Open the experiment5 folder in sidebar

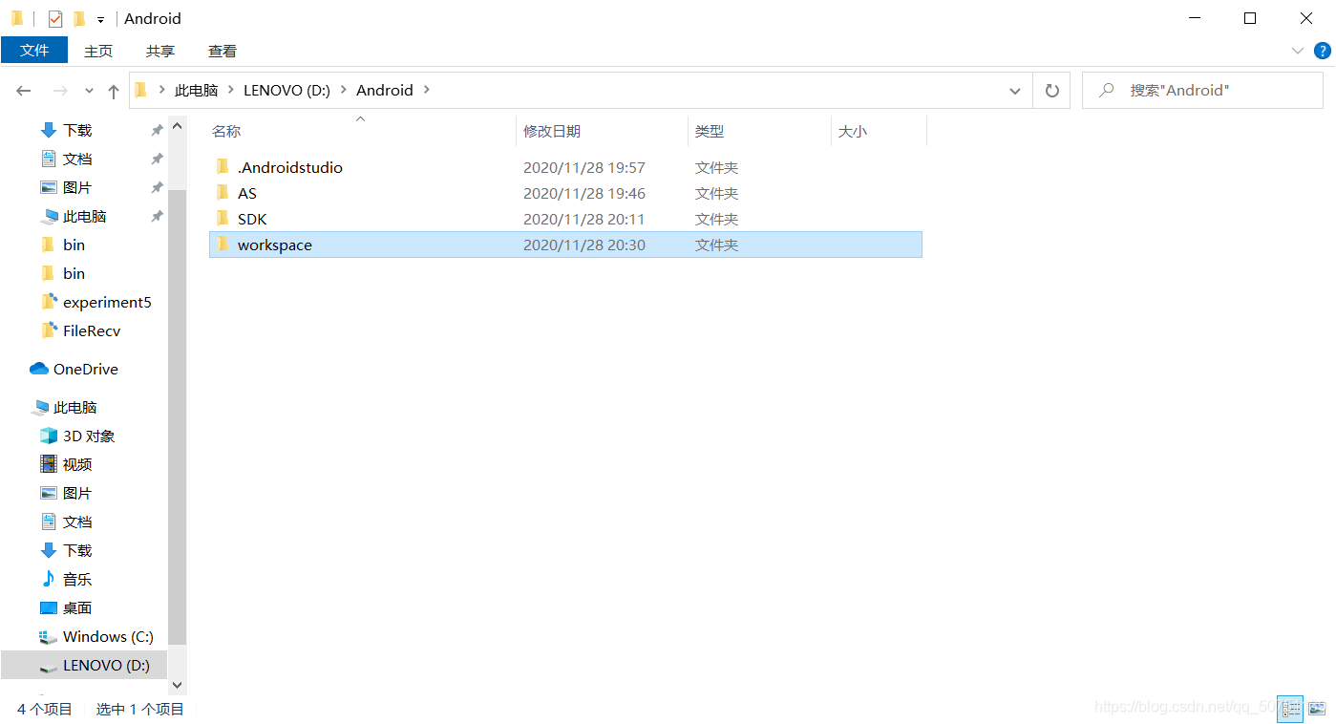click(x=107, y=302)
